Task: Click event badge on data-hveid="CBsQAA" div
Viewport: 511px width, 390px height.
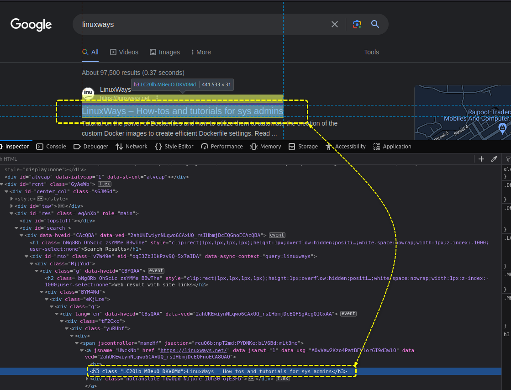Action: [348, 314]
